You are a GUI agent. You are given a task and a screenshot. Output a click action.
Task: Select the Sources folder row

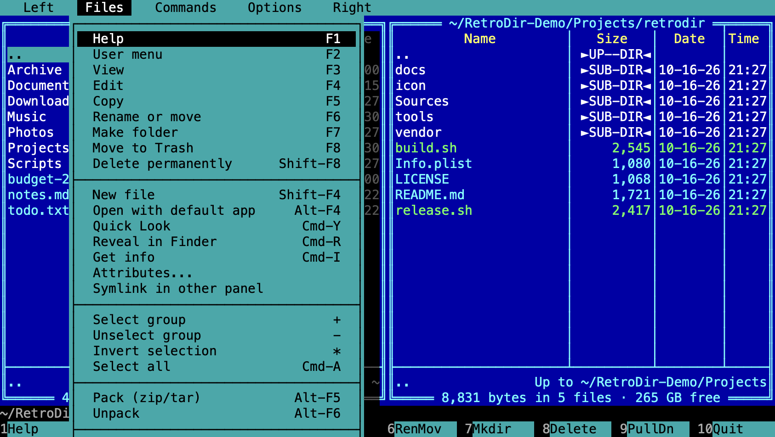pyautogui.click(x=581, y=101)
